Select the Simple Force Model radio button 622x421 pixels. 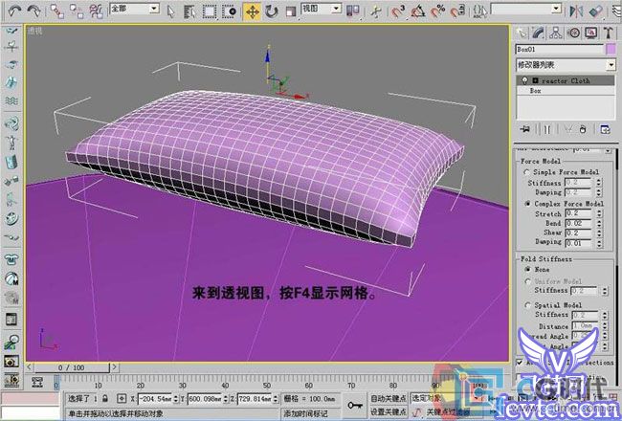527,172
